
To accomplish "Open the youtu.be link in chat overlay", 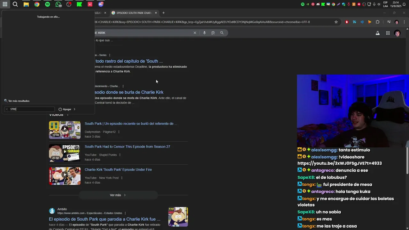I will [x=340, y=163].
